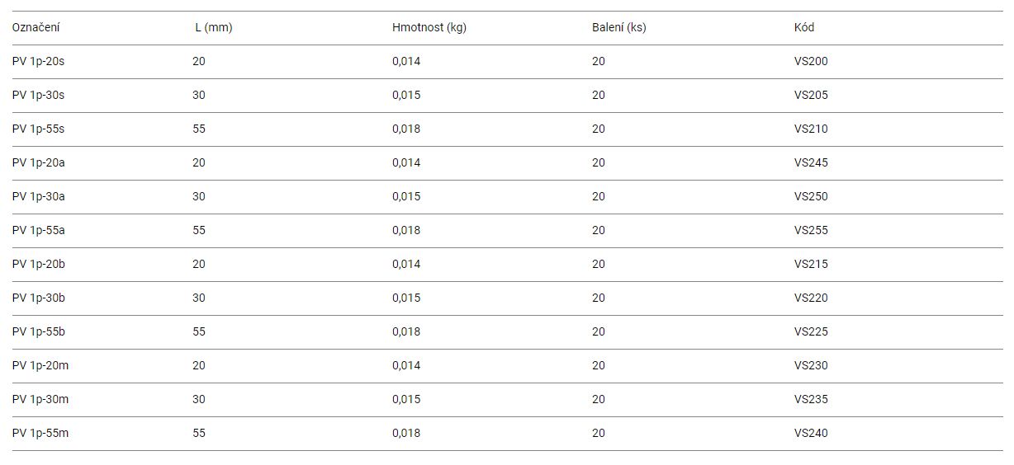This screenshot has height=465, width=1014.
Task: Select product code VS220
Action: (811, 298)
